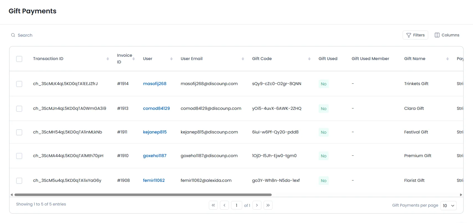Open the Columns chooser
The height and width of the screenshot is (223, 473).
click(447, 35)
